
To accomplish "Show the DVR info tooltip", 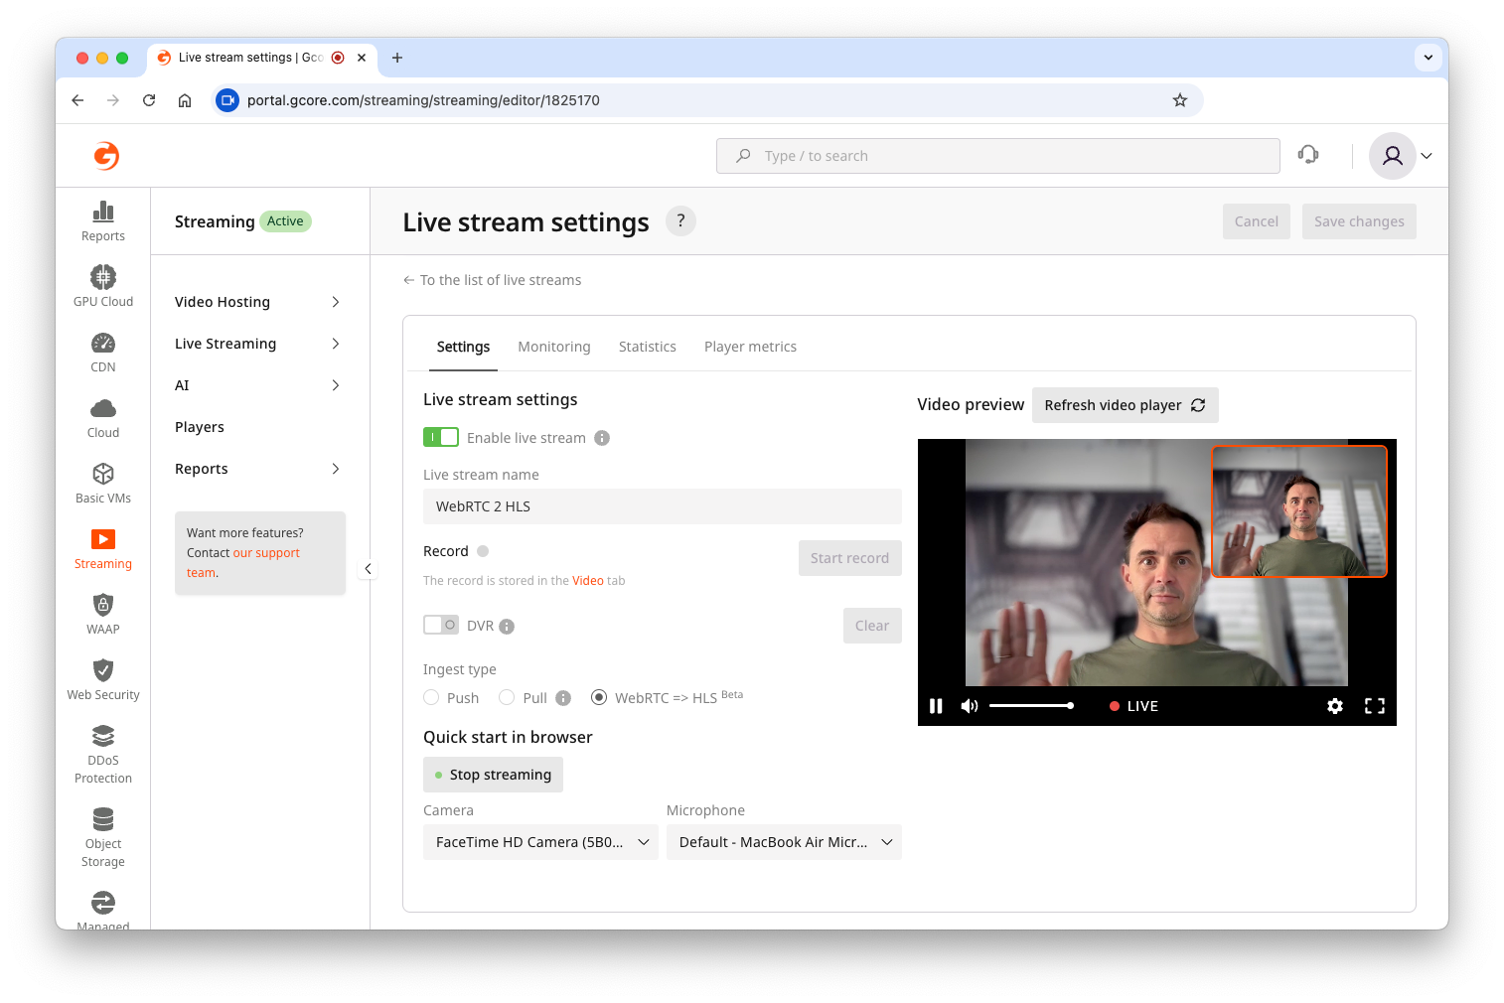I will [507, 627].
